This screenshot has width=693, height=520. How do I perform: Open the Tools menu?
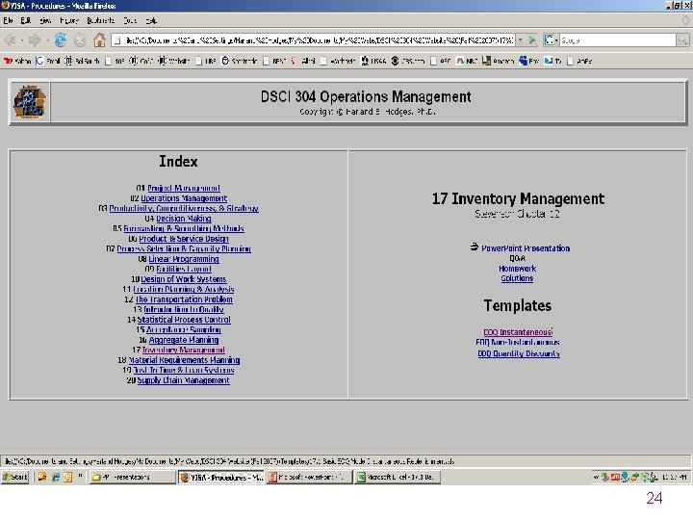[x=130, y=20]
